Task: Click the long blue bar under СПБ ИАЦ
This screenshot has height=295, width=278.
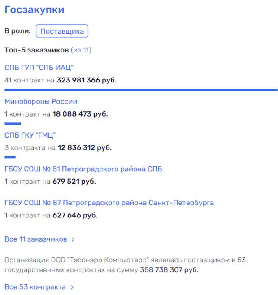Action: click(x=141, y=90)
